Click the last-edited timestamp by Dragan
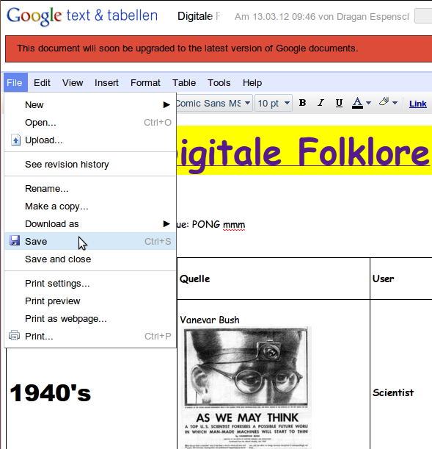Image resolution: width=432 pixels, height=449 pixels. point(322,17)
